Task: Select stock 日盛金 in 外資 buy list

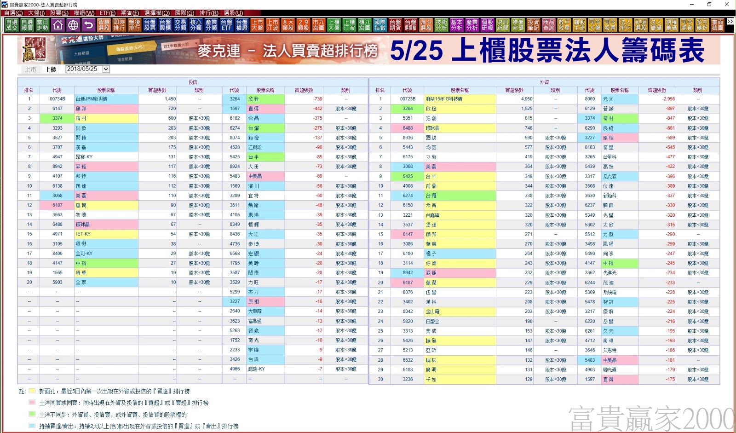Action: coord(460,321)
